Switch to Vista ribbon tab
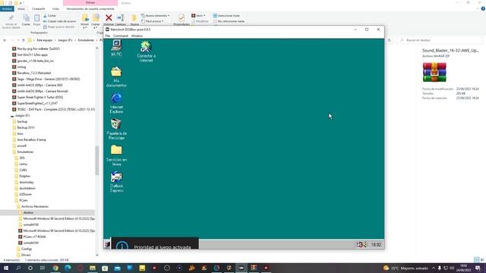Image resolution: width=486 pixels, height=273 pixels. click(x=55, y=9)
